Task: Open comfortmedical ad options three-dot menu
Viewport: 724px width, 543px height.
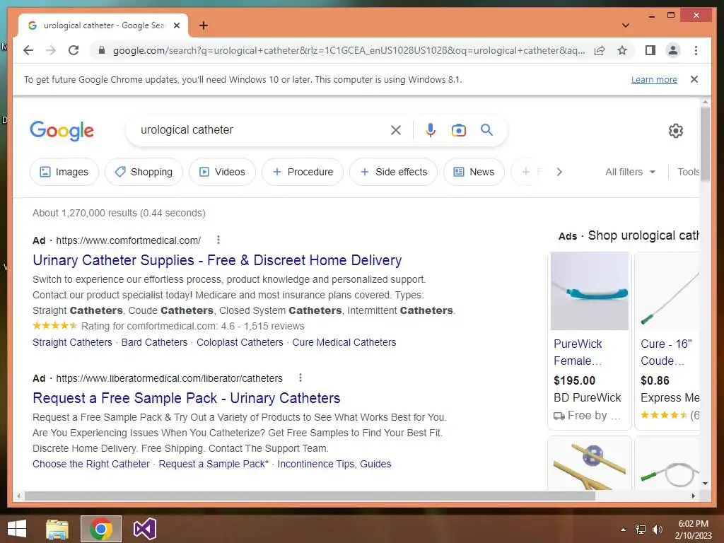Action: pyautogui.click(x=218, y=240)
